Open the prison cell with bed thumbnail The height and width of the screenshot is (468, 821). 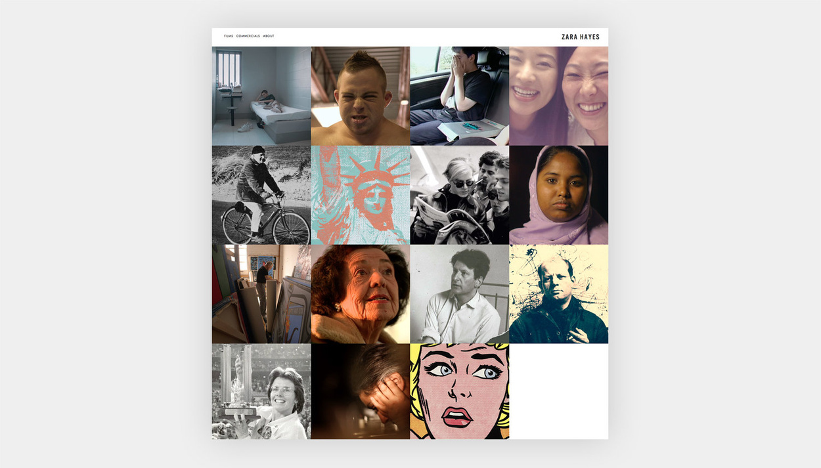(261, 96)
